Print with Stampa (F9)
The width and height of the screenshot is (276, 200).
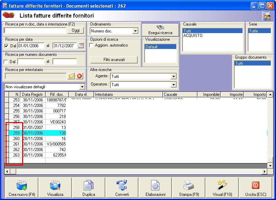tap(189, 188)
